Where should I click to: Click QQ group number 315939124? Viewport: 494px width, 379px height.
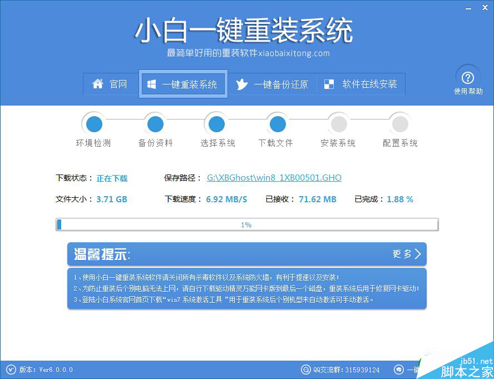[x=362, y=369]
